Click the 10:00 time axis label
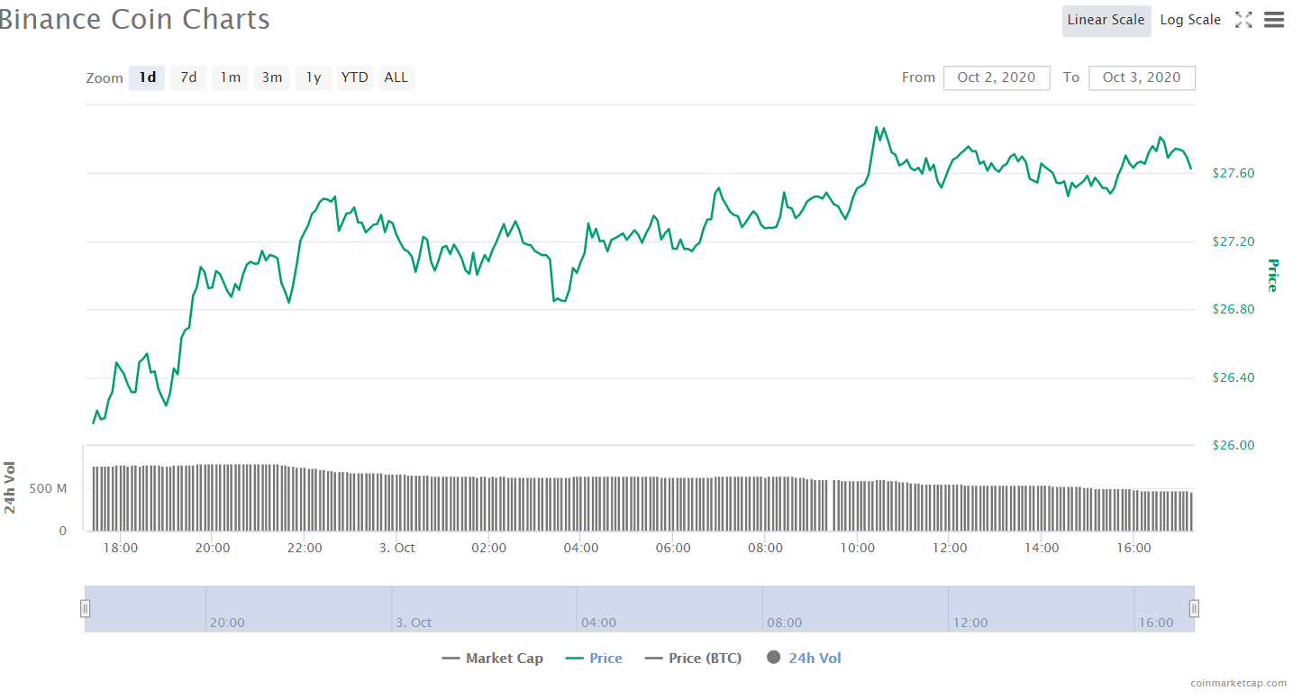 857,548
